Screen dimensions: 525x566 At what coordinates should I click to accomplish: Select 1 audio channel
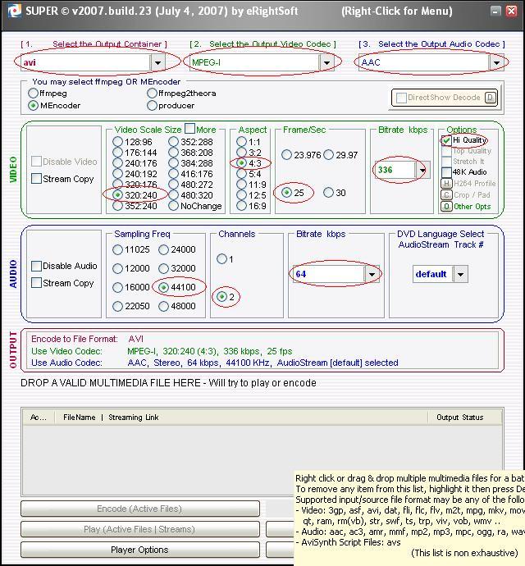pyautogui.click(x=221, y=259)
